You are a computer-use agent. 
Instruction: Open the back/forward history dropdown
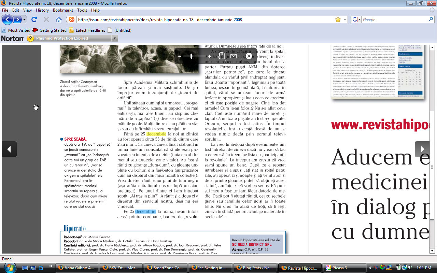pyautogui.click(x=25, y=20)
